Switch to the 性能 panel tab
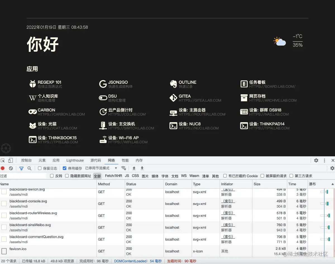 tap(125, 160)
